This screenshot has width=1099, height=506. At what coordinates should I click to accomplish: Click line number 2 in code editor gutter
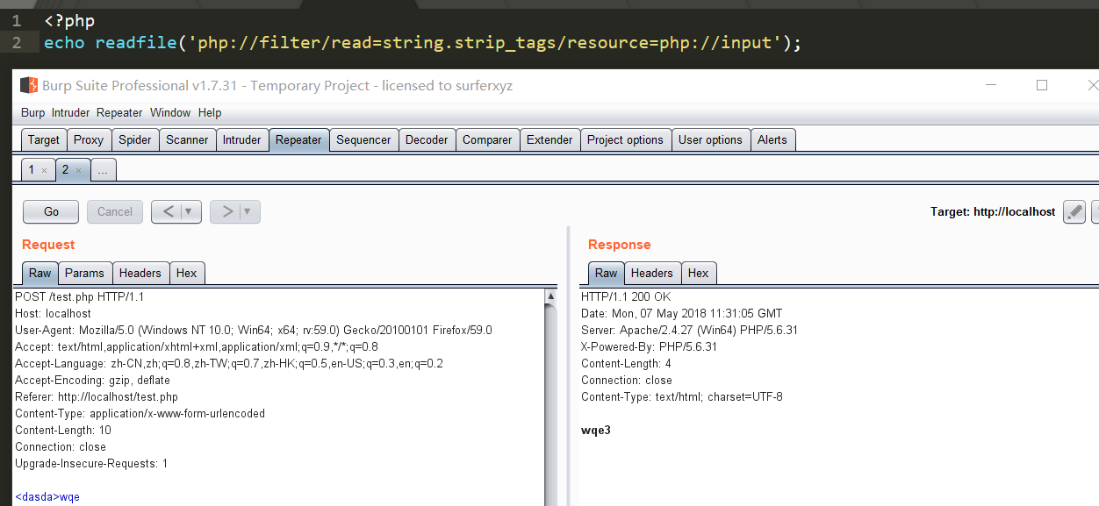coord(17,43)
